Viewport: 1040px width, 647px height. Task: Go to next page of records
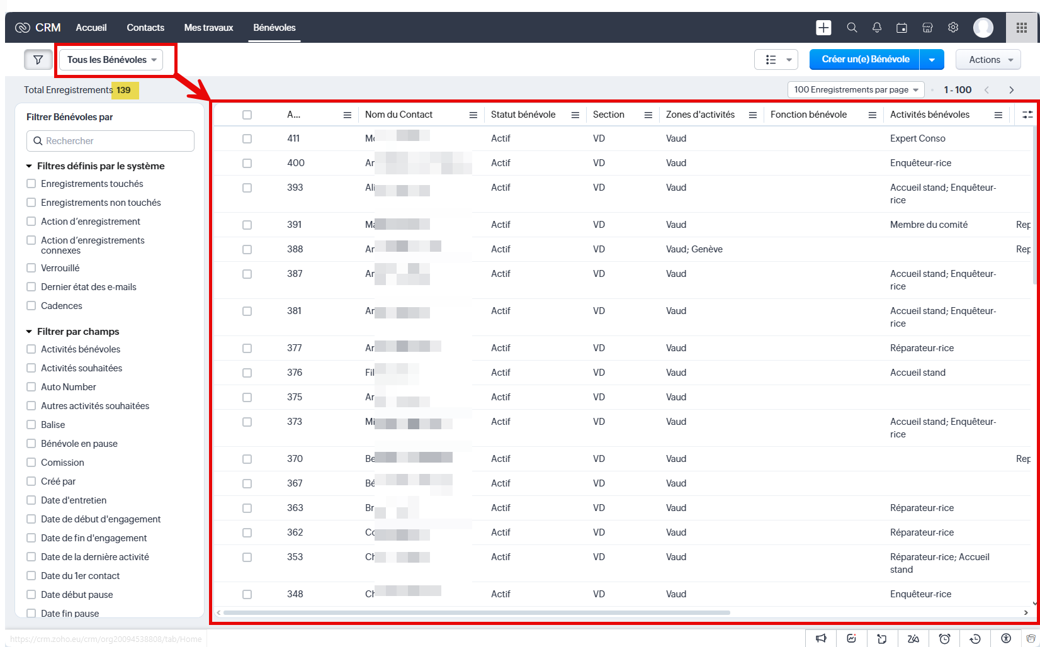pos(1012,90)
